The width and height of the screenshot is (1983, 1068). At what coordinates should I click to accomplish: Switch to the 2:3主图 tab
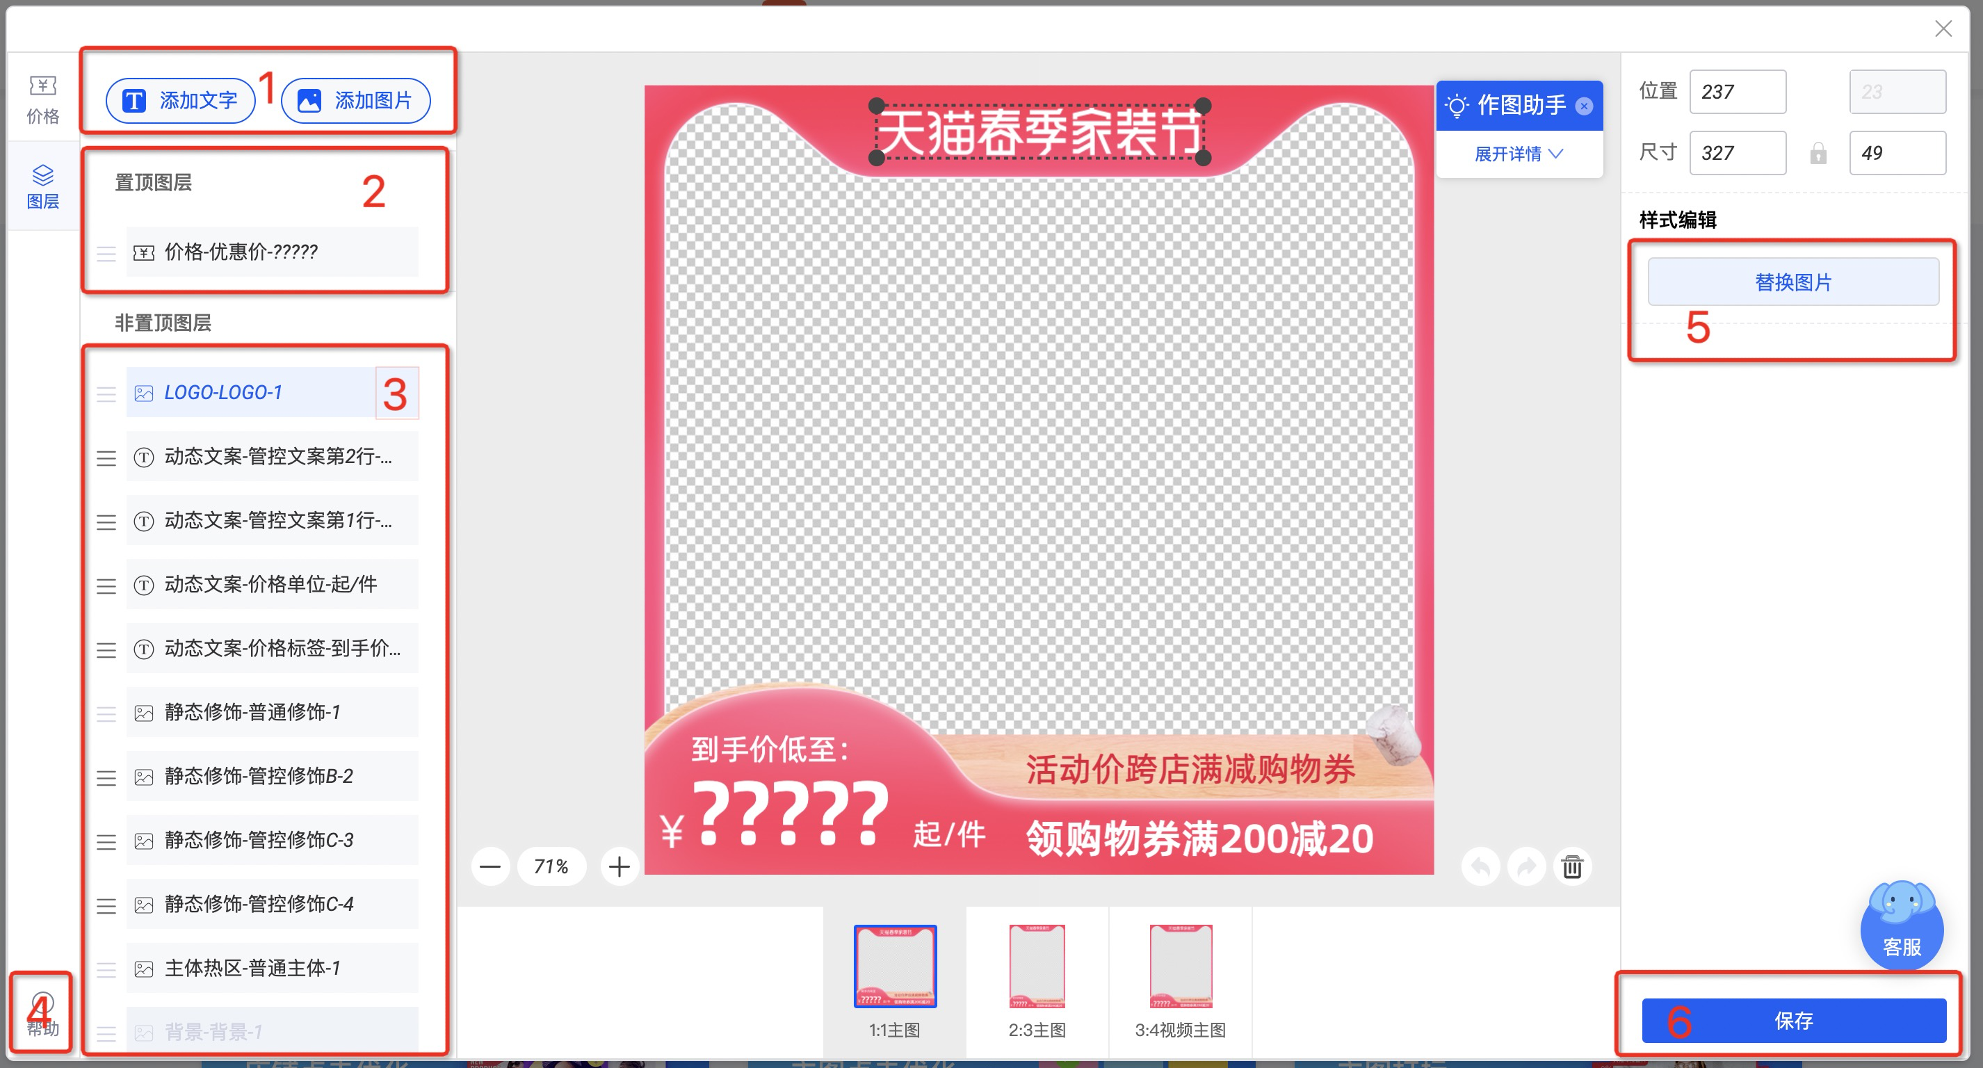click(x=1037, y=966)
